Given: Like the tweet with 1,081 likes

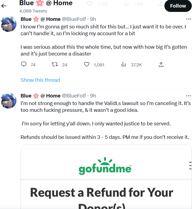Looking at the screenshot, I should (87, 64).
